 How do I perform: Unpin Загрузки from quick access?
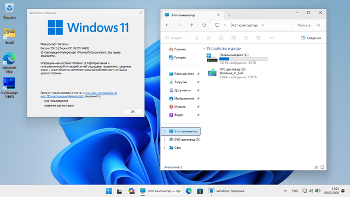(198, 82)
